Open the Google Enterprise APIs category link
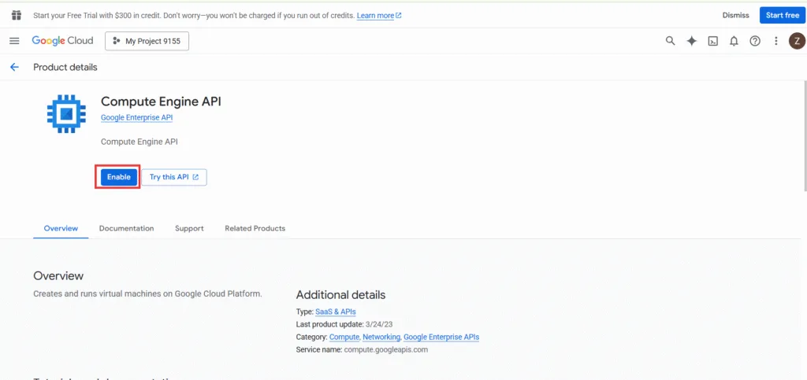This screenshot has height=380, width=807. coord(441,337)
